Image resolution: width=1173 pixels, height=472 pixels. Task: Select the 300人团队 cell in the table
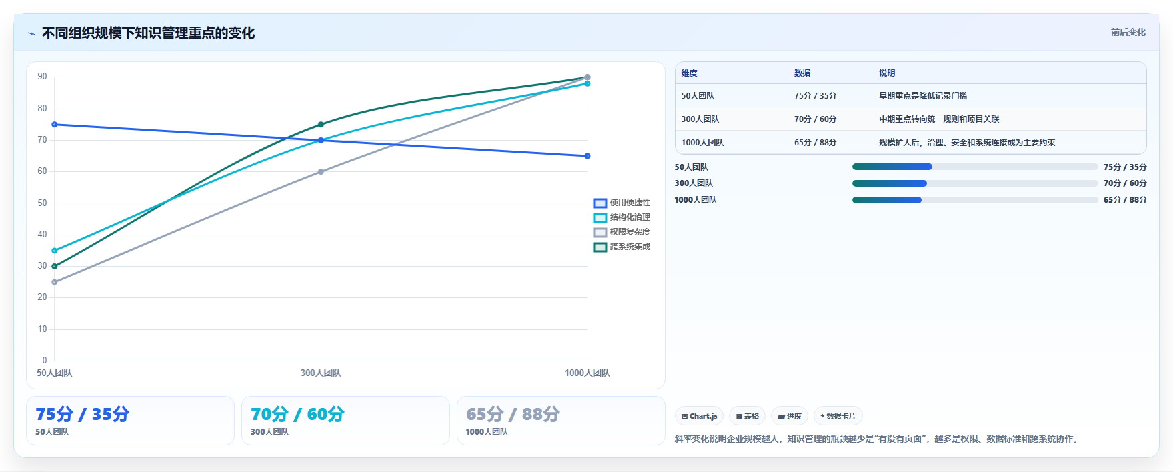pos(700,119)
